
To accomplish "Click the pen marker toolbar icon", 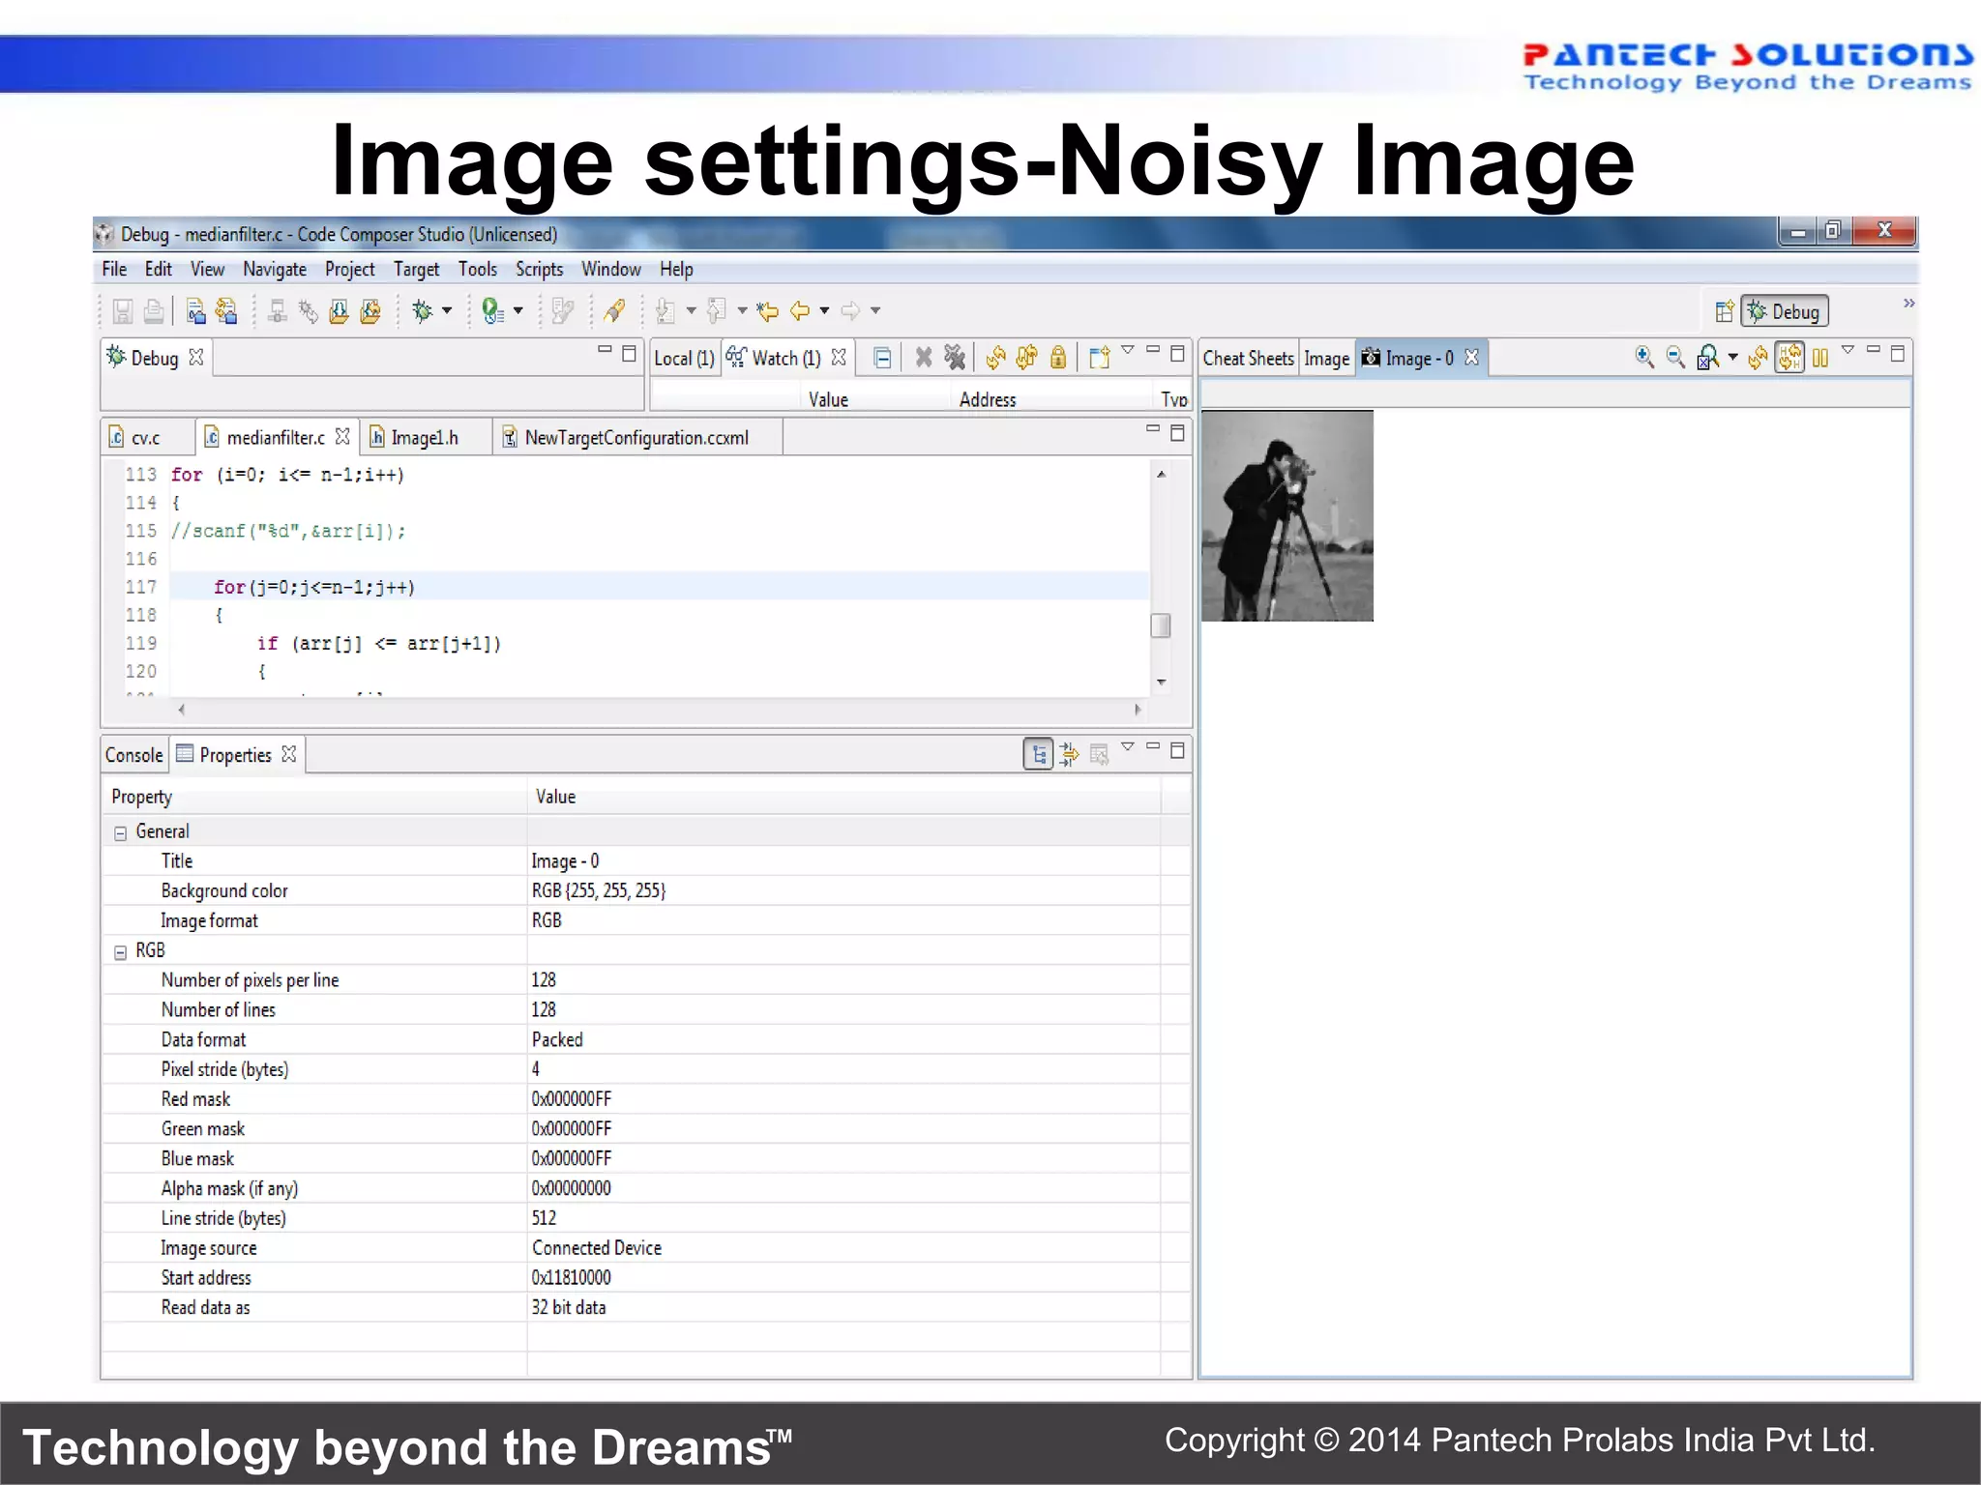I will pyautogui.click(x=614, y=310).
